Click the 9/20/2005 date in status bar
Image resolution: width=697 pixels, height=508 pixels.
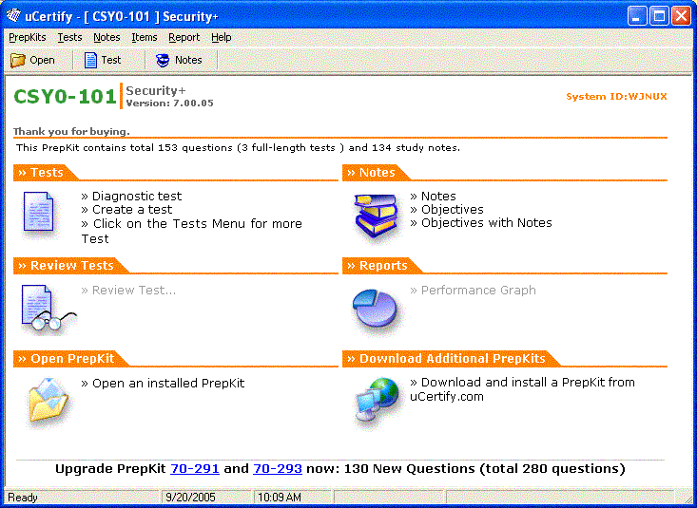190,498
